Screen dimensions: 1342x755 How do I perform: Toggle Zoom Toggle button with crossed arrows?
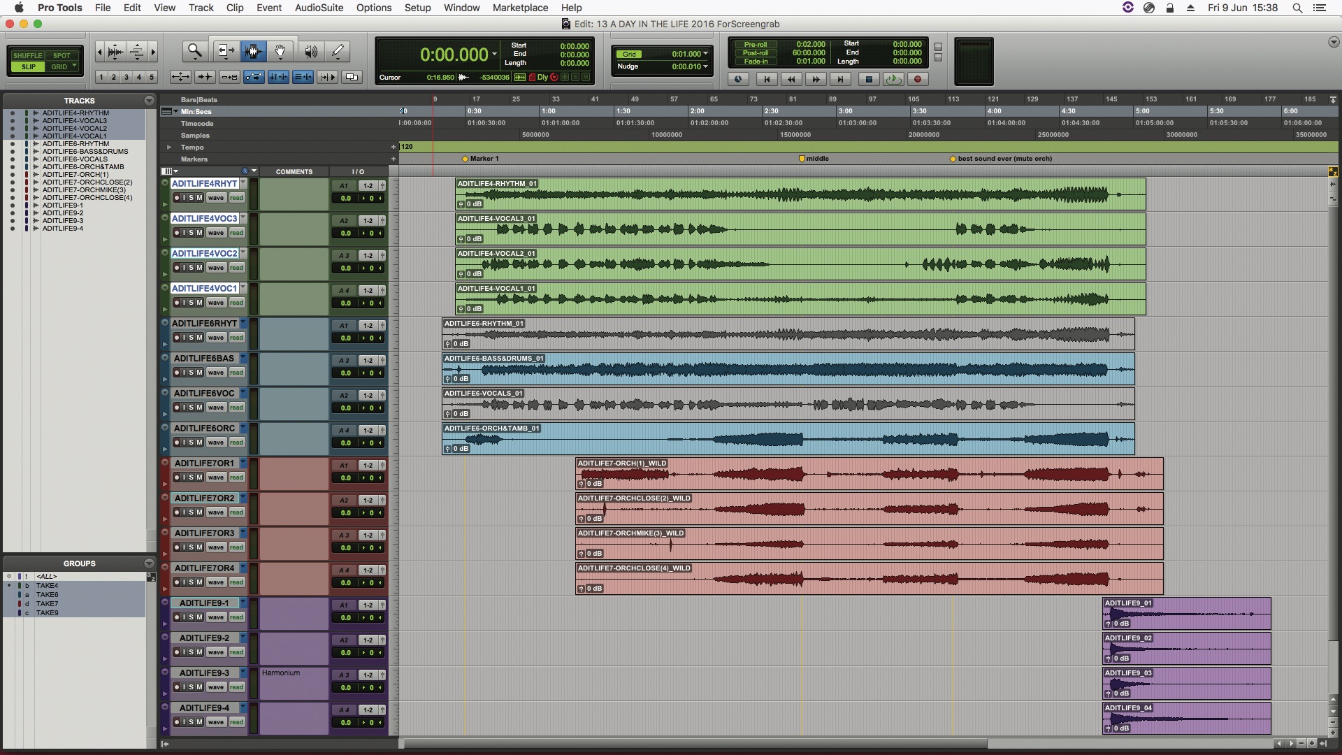(x=180, y=77)
